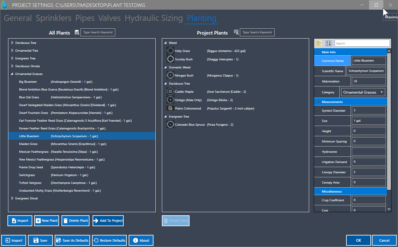Screen dimensions: 398x247
Task: Switch property grid to categorized view
Action: click(319, 44)
